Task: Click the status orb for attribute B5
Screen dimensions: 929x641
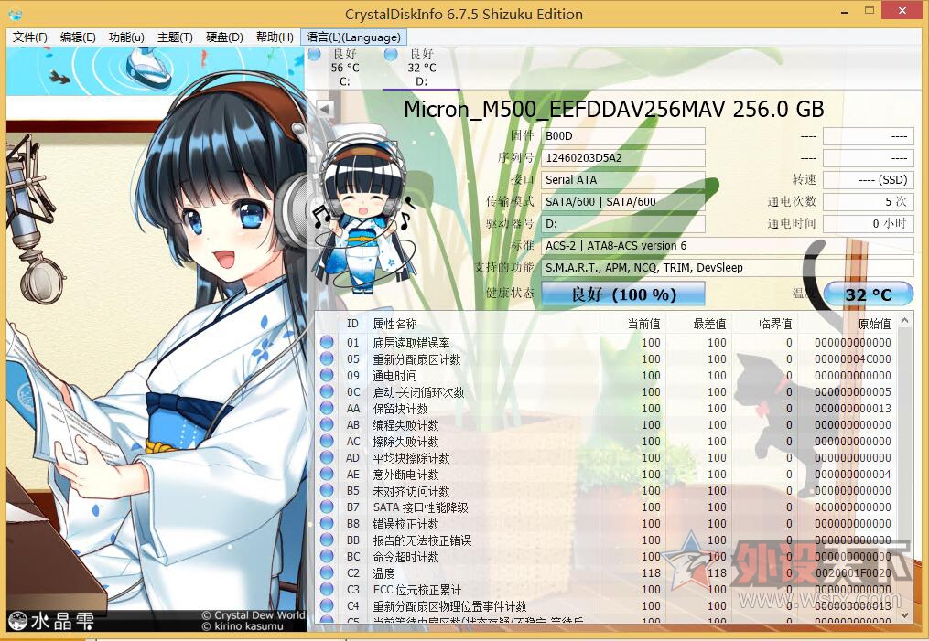Action: (x=327, y=491)
